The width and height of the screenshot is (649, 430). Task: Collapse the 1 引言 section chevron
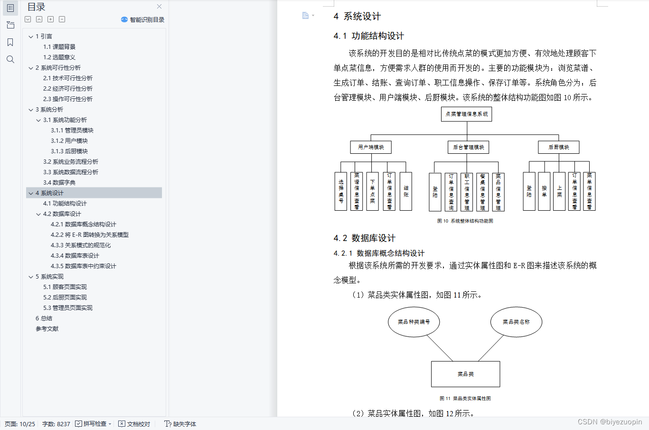(x=31, y=37)
